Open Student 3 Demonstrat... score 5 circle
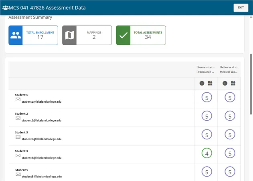The height and width of the screenshot is (181, 253). click(207, 135)
